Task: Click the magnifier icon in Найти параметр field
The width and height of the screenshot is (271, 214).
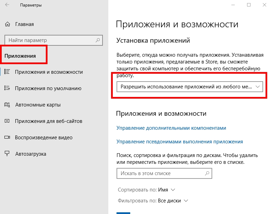Action: pos(98,40)
